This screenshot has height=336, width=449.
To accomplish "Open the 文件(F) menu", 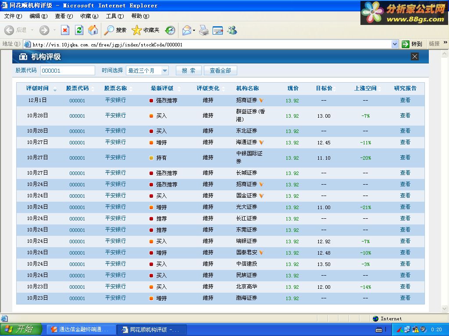I will [x=13, y=16].
